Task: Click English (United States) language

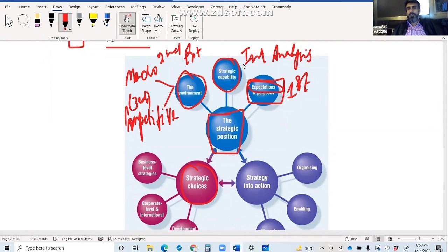Action: pos(77,239)
